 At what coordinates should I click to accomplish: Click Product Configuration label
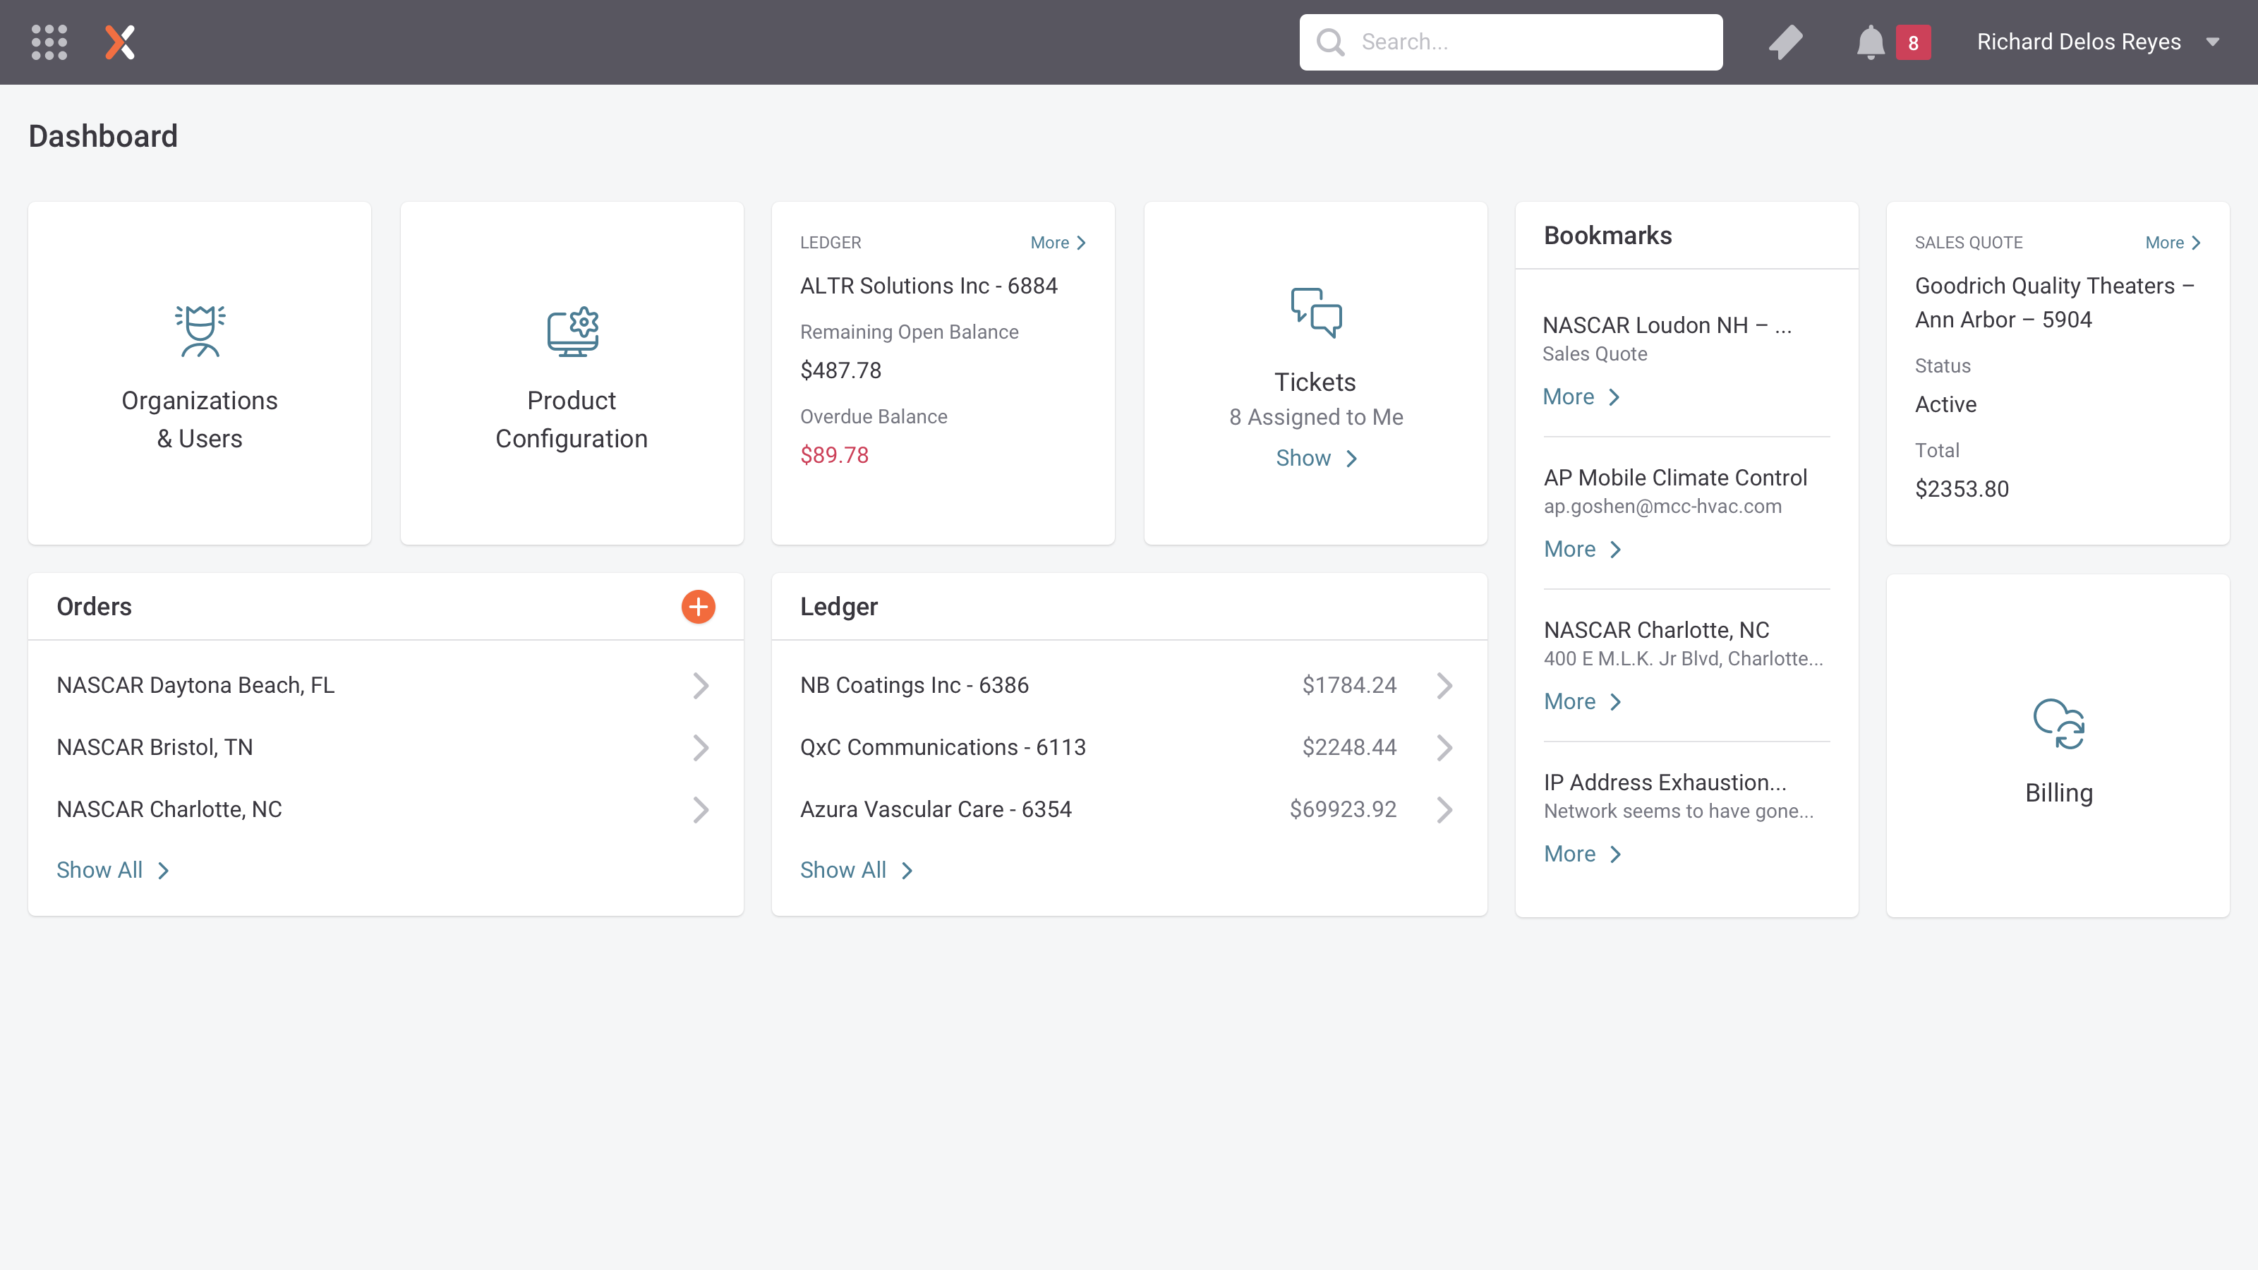click(572, 420)
